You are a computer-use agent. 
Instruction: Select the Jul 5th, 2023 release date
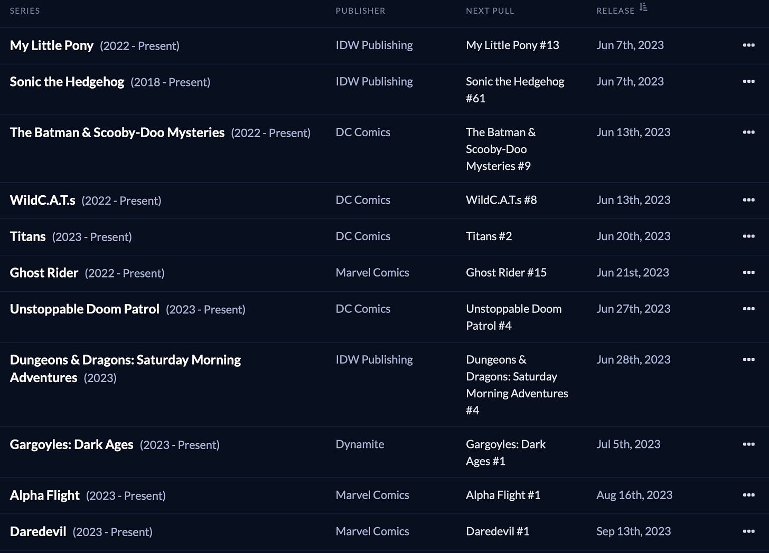click(629, 444)
